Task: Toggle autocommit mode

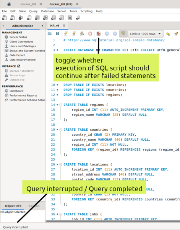Action: point(123,34)
